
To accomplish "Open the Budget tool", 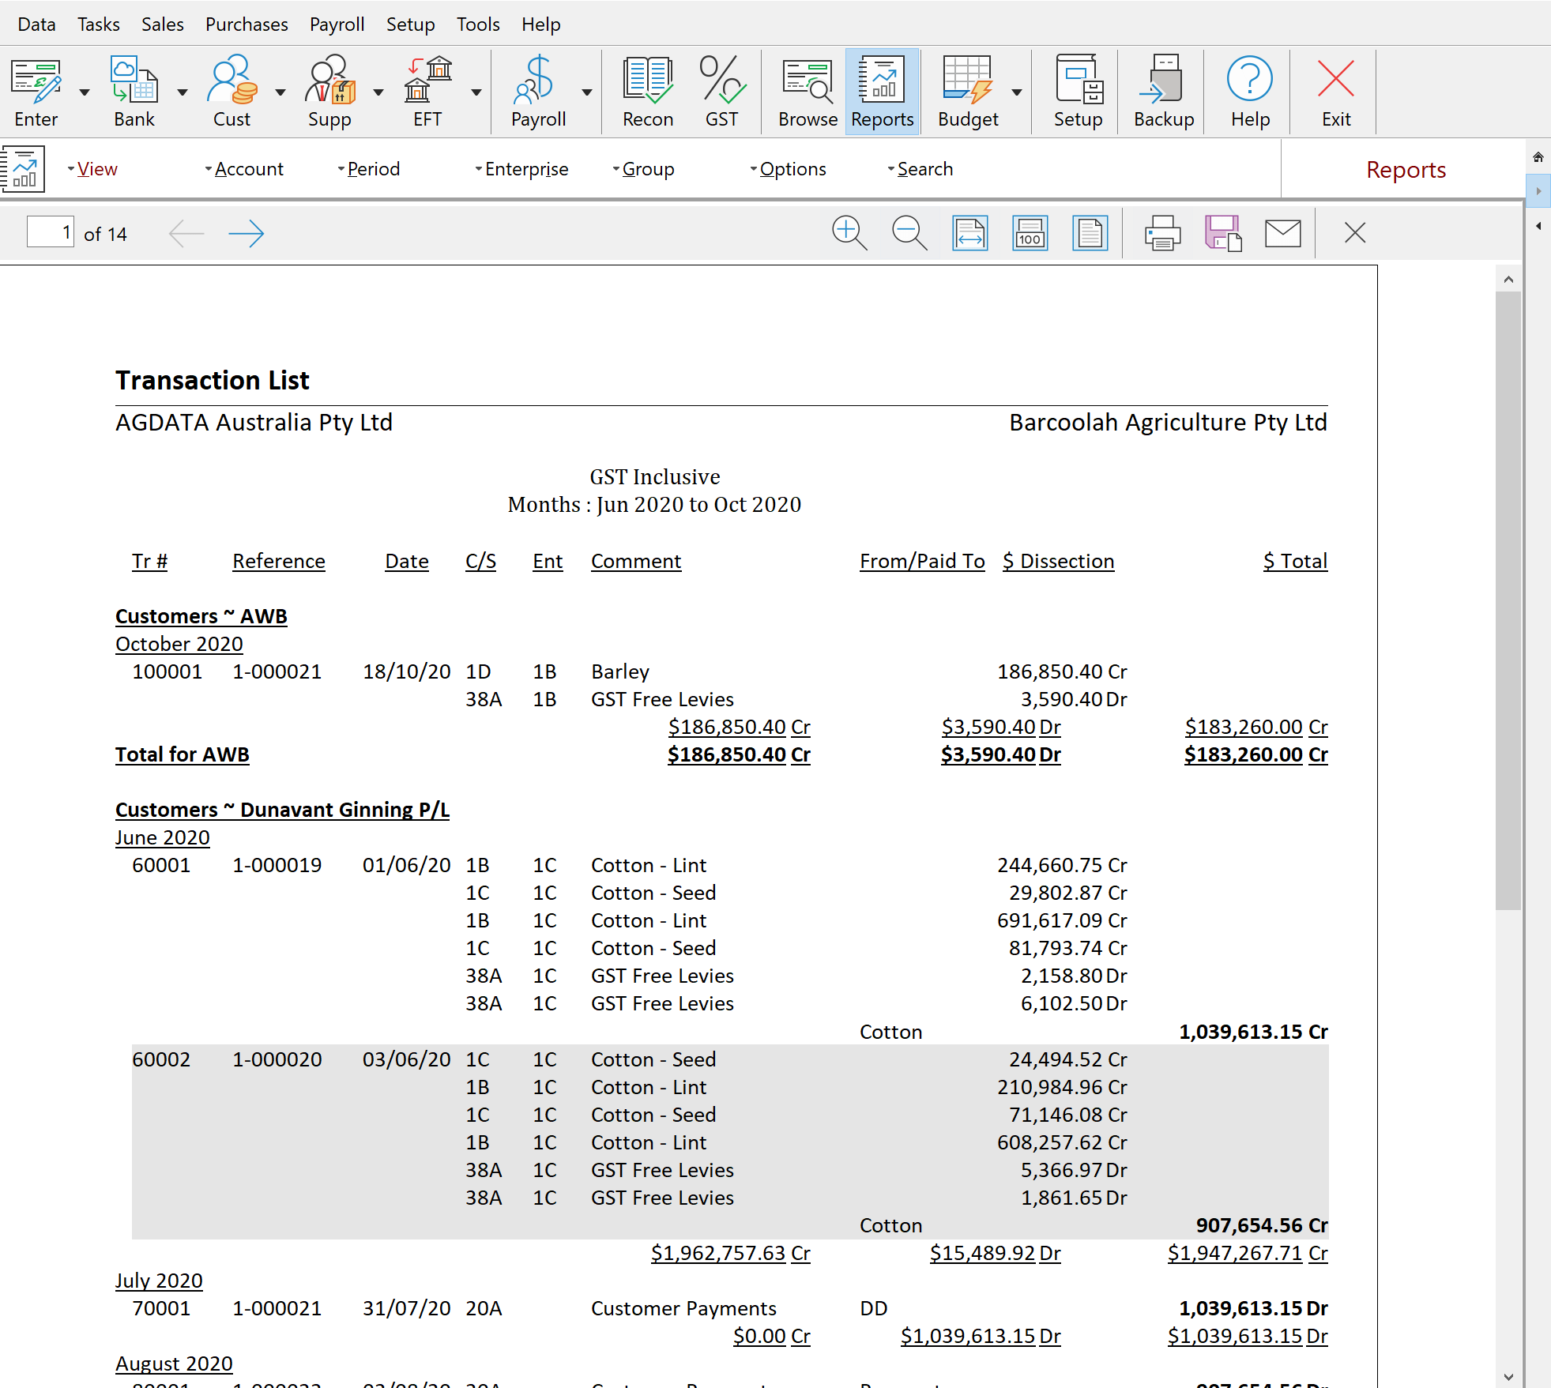I will click(968, 92).
